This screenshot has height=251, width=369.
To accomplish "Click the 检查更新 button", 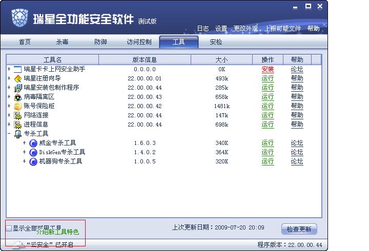I will click(x=299, y=229).
